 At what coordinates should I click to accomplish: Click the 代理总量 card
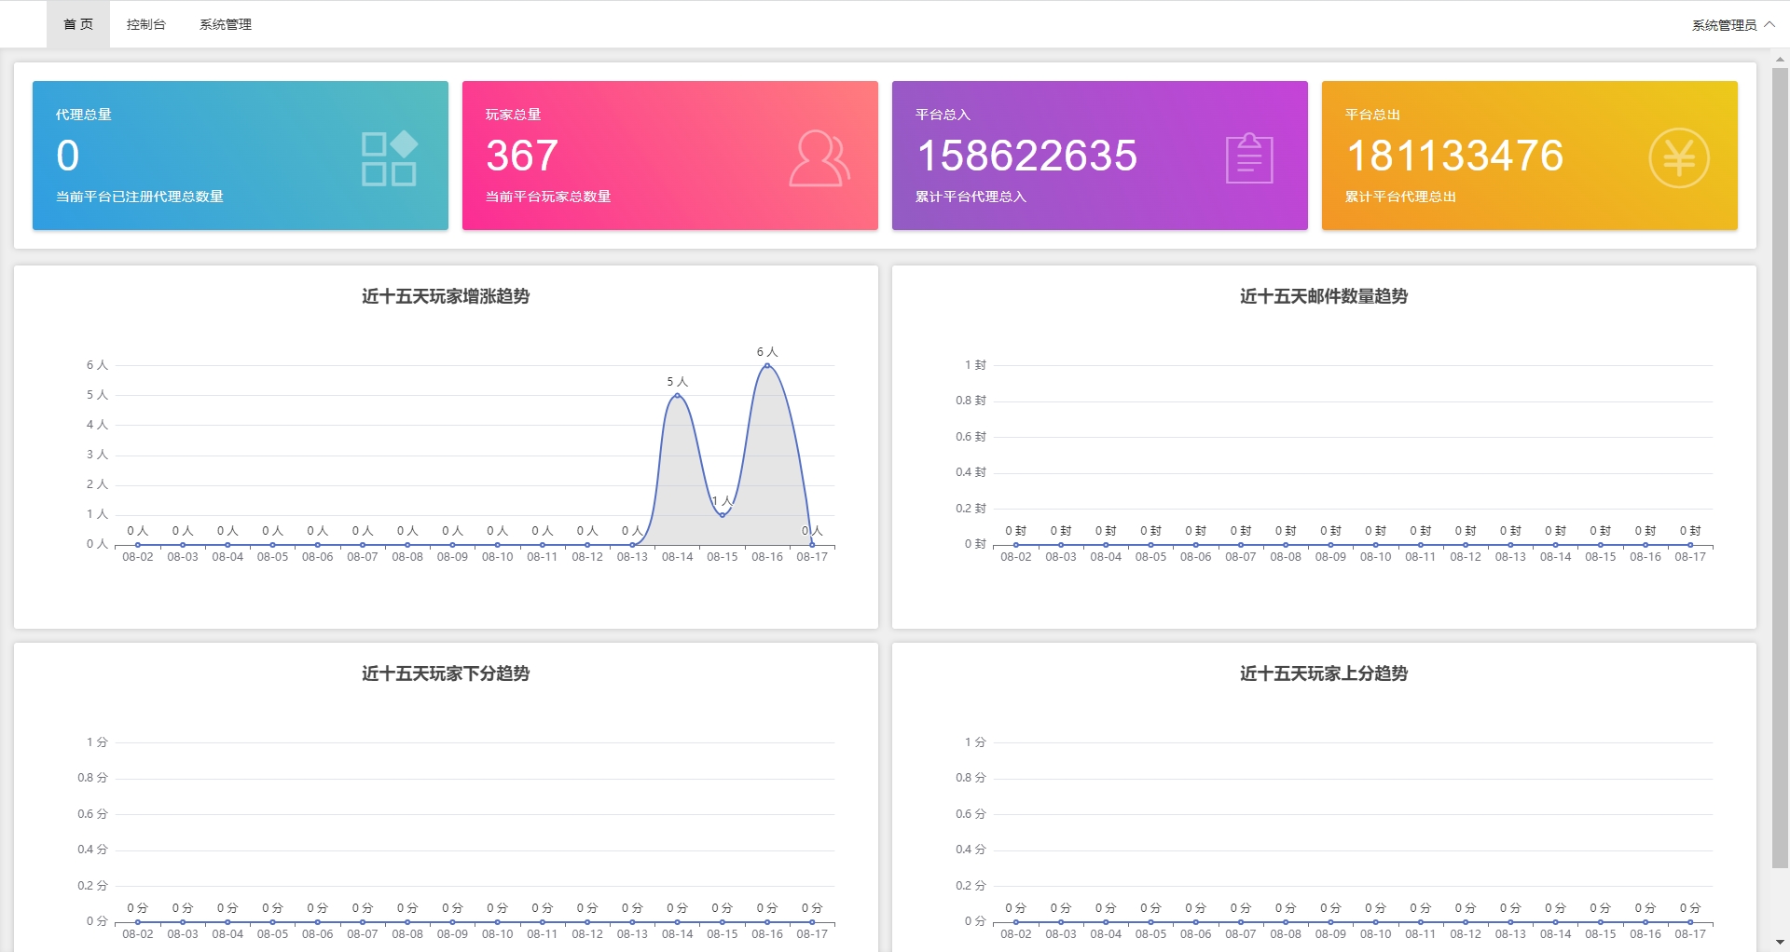(x=240, y=155)
